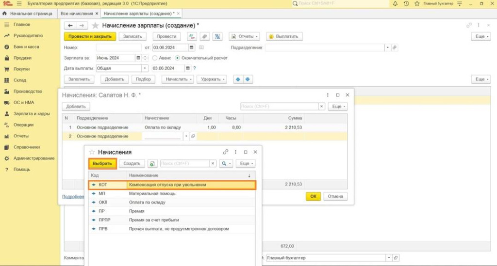
Task: Click the yellow Выбрать button
Action: click(102, 164)
